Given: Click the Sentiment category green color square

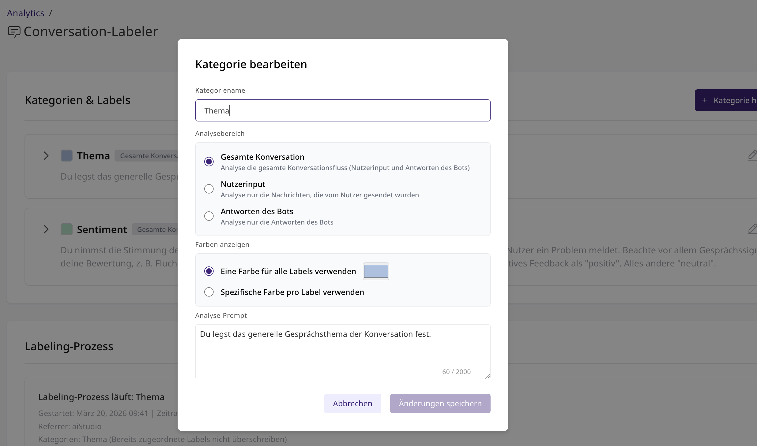Looking at the screenshot, I should tap(66, 229).
